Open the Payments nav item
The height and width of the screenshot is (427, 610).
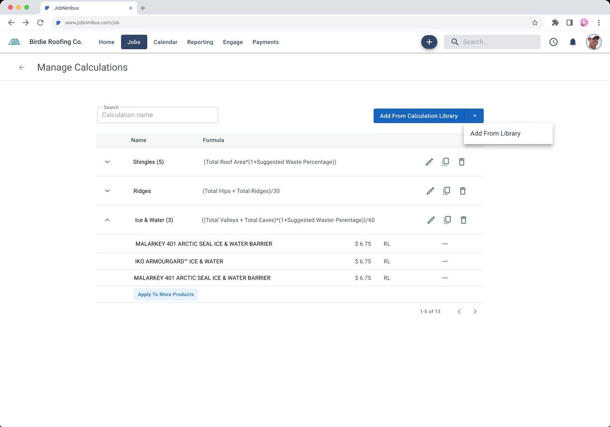pyautogui.click(x=265, y=42)
